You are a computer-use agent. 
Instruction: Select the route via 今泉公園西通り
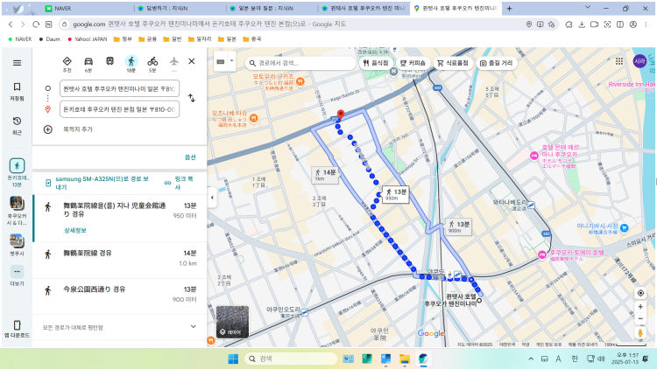point(120,296)
